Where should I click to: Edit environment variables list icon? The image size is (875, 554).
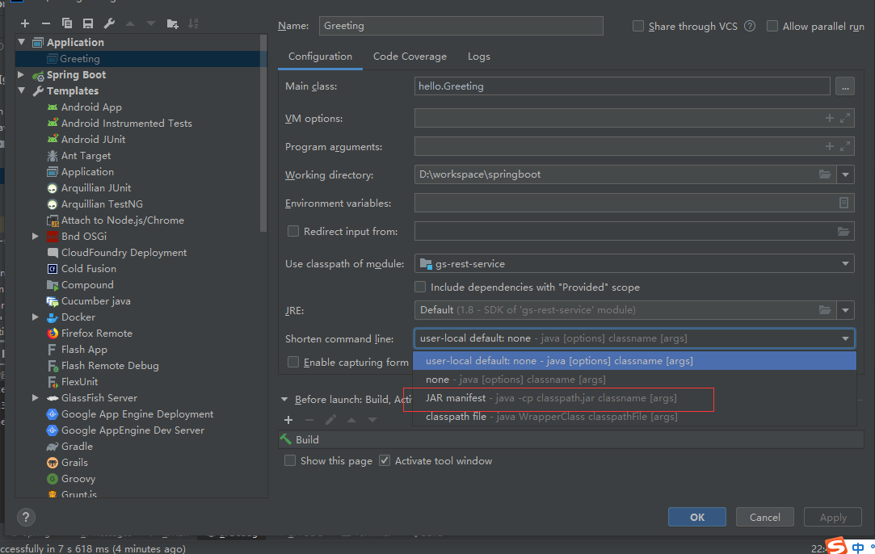843,203
